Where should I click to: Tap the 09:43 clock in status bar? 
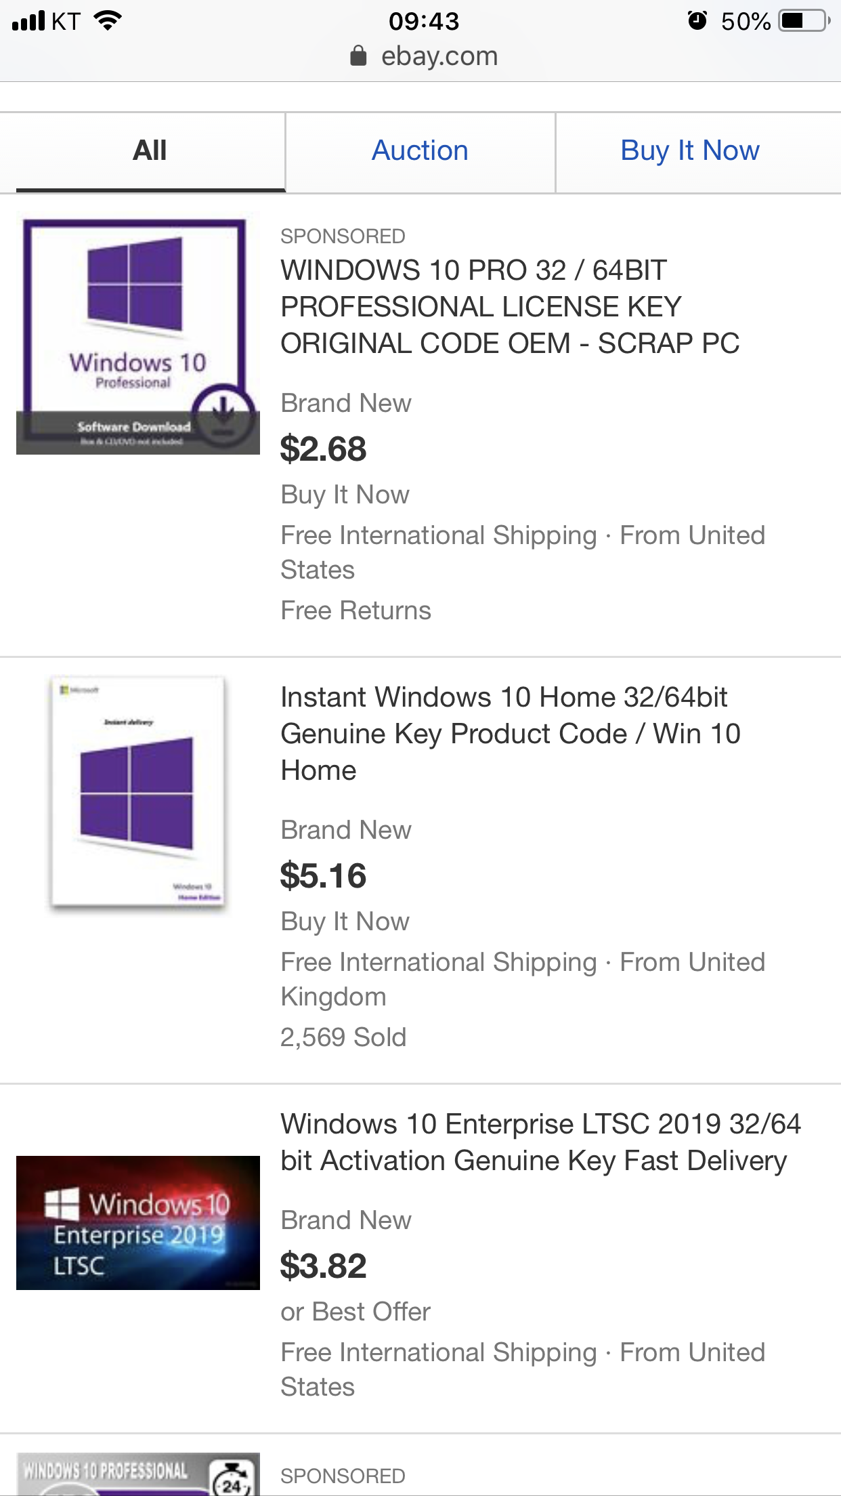(x=424, y=21)
